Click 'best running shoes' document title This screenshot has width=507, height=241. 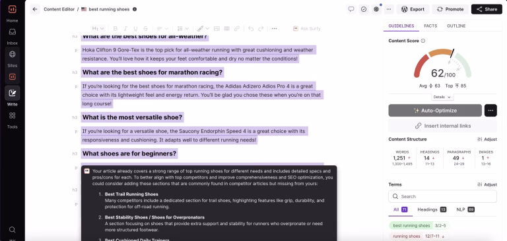[109, 9]
